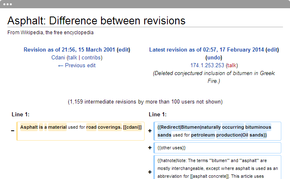Screen dimensions: 290x179
Task: Click the plus marker beside the hatnote line
Action: click(x=150, y=172)
